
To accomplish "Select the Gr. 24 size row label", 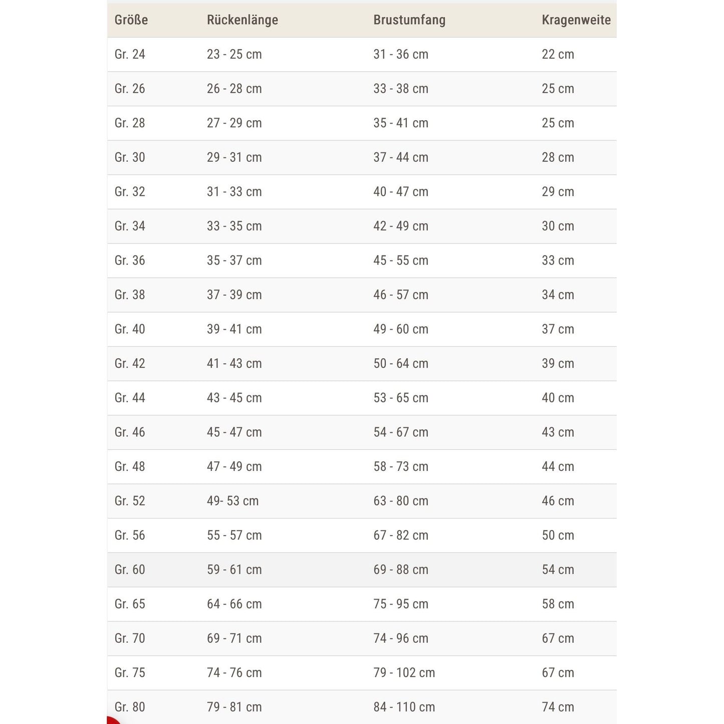I will (130, 54).
